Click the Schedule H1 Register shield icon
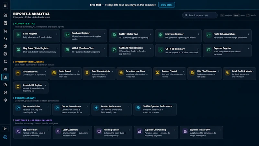The width and height of the screenshot is (259, 146). tap(18, 87)
